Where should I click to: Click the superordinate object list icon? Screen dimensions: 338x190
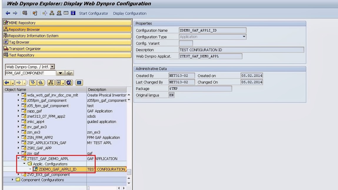coord(51,83)
